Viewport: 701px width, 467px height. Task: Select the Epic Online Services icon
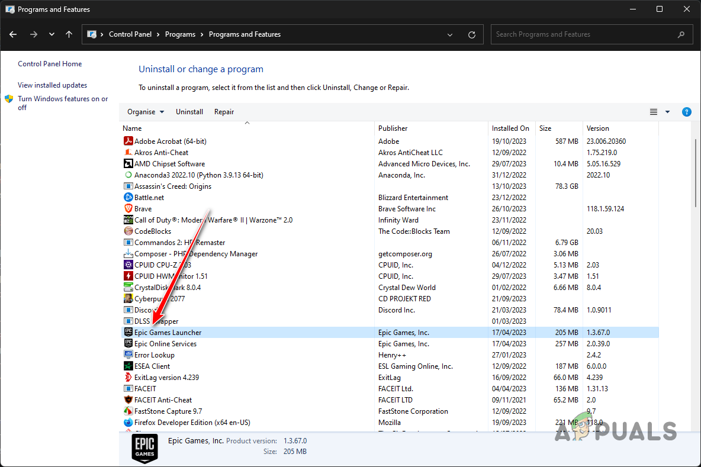tap(128, 343)
